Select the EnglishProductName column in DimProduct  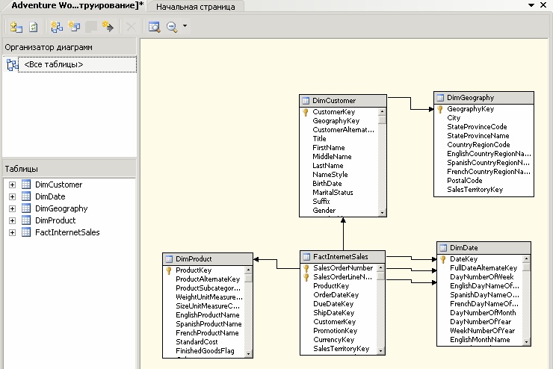tap(208, 315)
